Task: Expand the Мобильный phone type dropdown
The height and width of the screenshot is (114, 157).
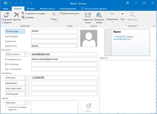Action: [x=27, y=94]
